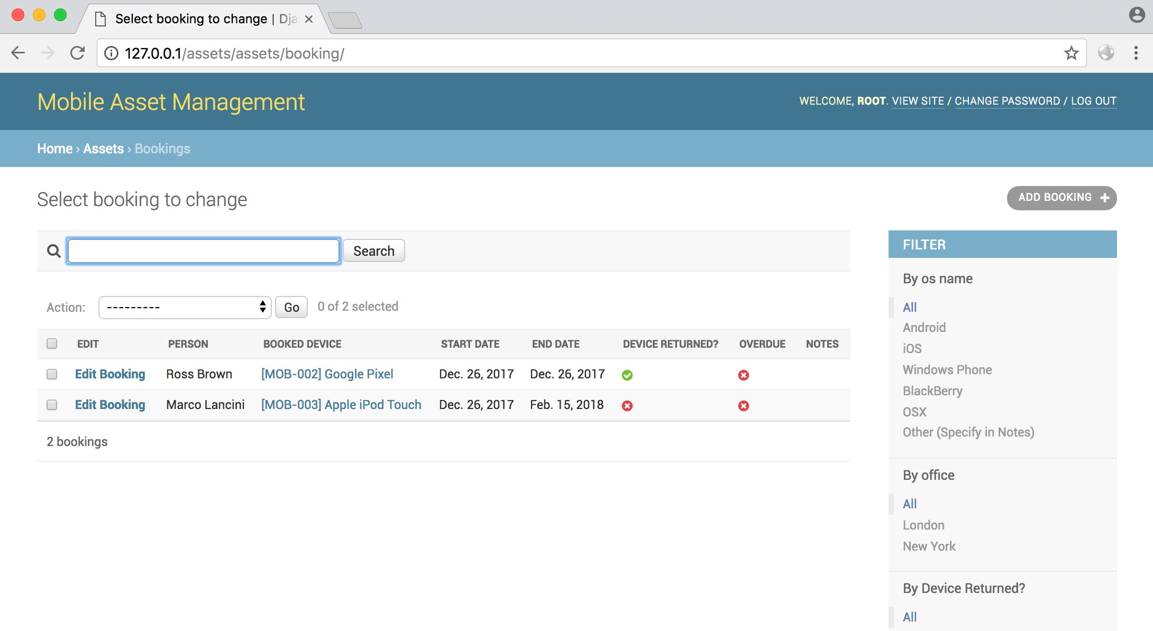This screenshot has height=631, width=1153.
Task: Sort by the Start Date column header
Action: pyautogui.click(x=470, y=344)
